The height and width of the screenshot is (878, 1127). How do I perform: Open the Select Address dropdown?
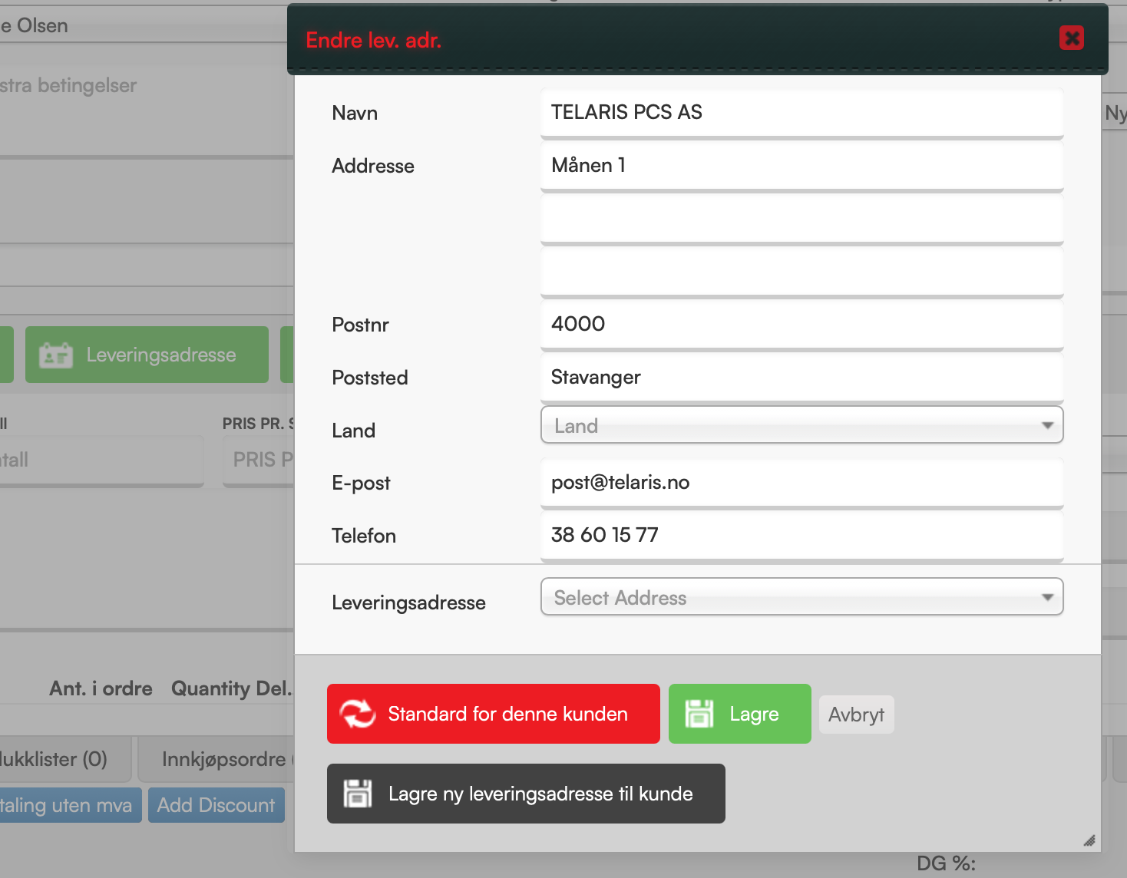pyautogui.click(x=802, y=597)
